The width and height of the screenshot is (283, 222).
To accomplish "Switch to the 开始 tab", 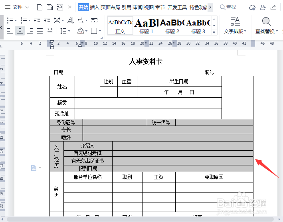I will (83, 8).
